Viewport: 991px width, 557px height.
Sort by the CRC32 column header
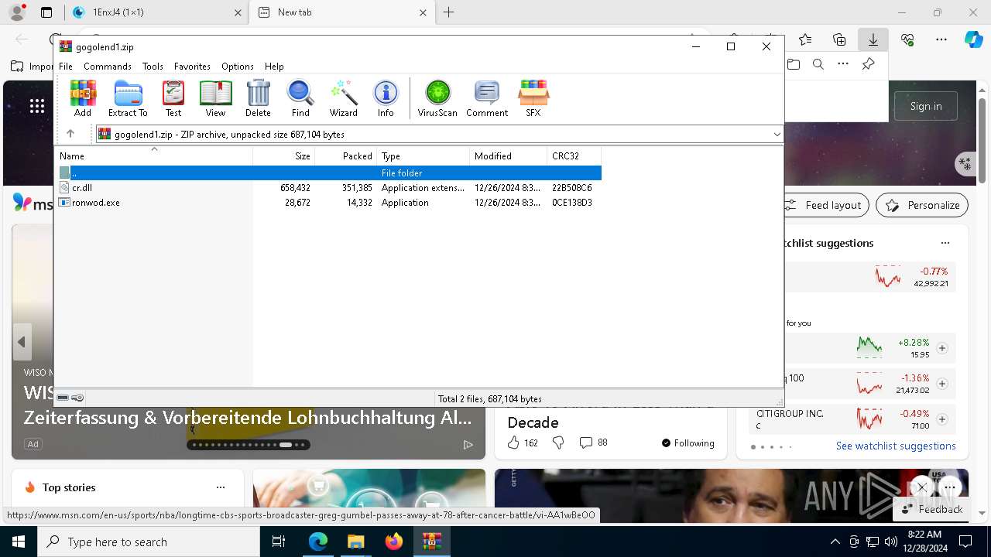(x=574, y=156)
